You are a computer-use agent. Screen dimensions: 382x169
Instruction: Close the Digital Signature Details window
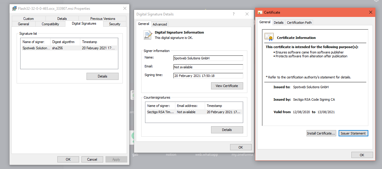(247, 14)
